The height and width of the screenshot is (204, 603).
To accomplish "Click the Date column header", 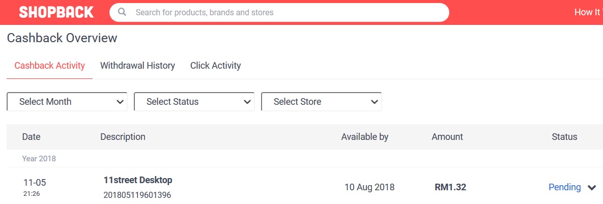I will click(31, 137).
